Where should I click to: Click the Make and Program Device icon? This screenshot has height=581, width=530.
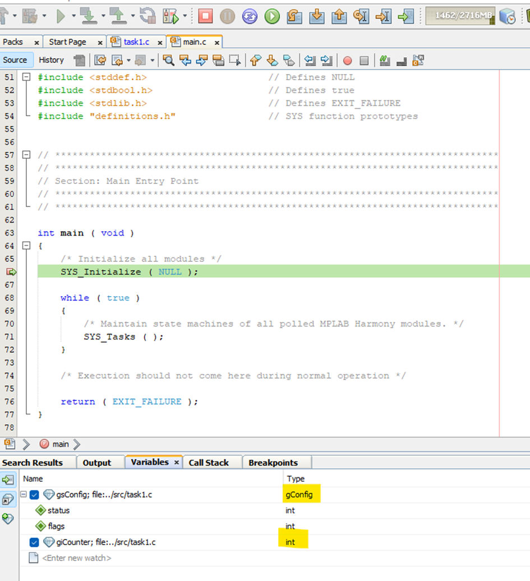pos(89,16)
